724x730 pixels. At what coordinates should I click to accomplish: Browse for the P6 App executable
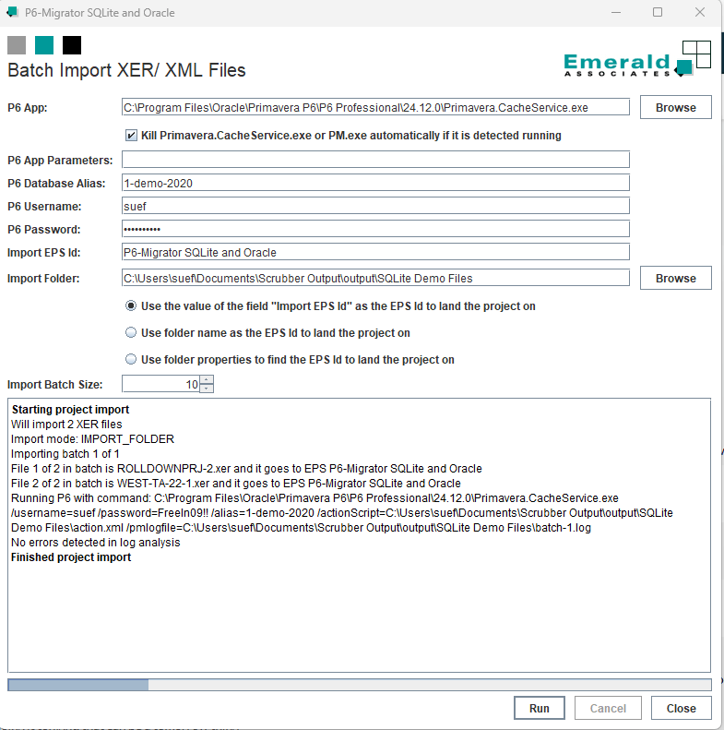(x=676, y=108)
